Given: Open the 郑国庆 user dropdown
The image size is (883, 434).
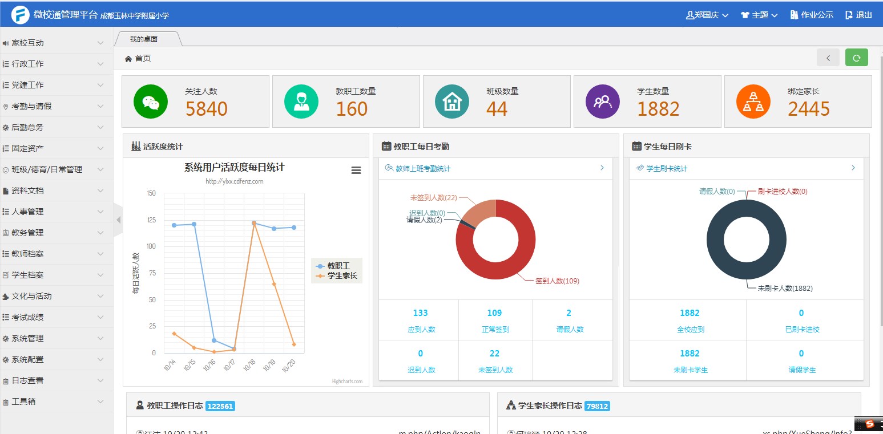Looking at the screenshot, I should click(x=707, y=15).
